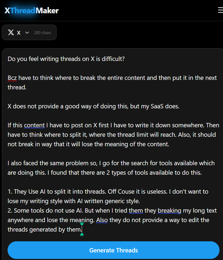223x260 pixels.
Task: Expand the platform selector chevron
Action: 27,32
